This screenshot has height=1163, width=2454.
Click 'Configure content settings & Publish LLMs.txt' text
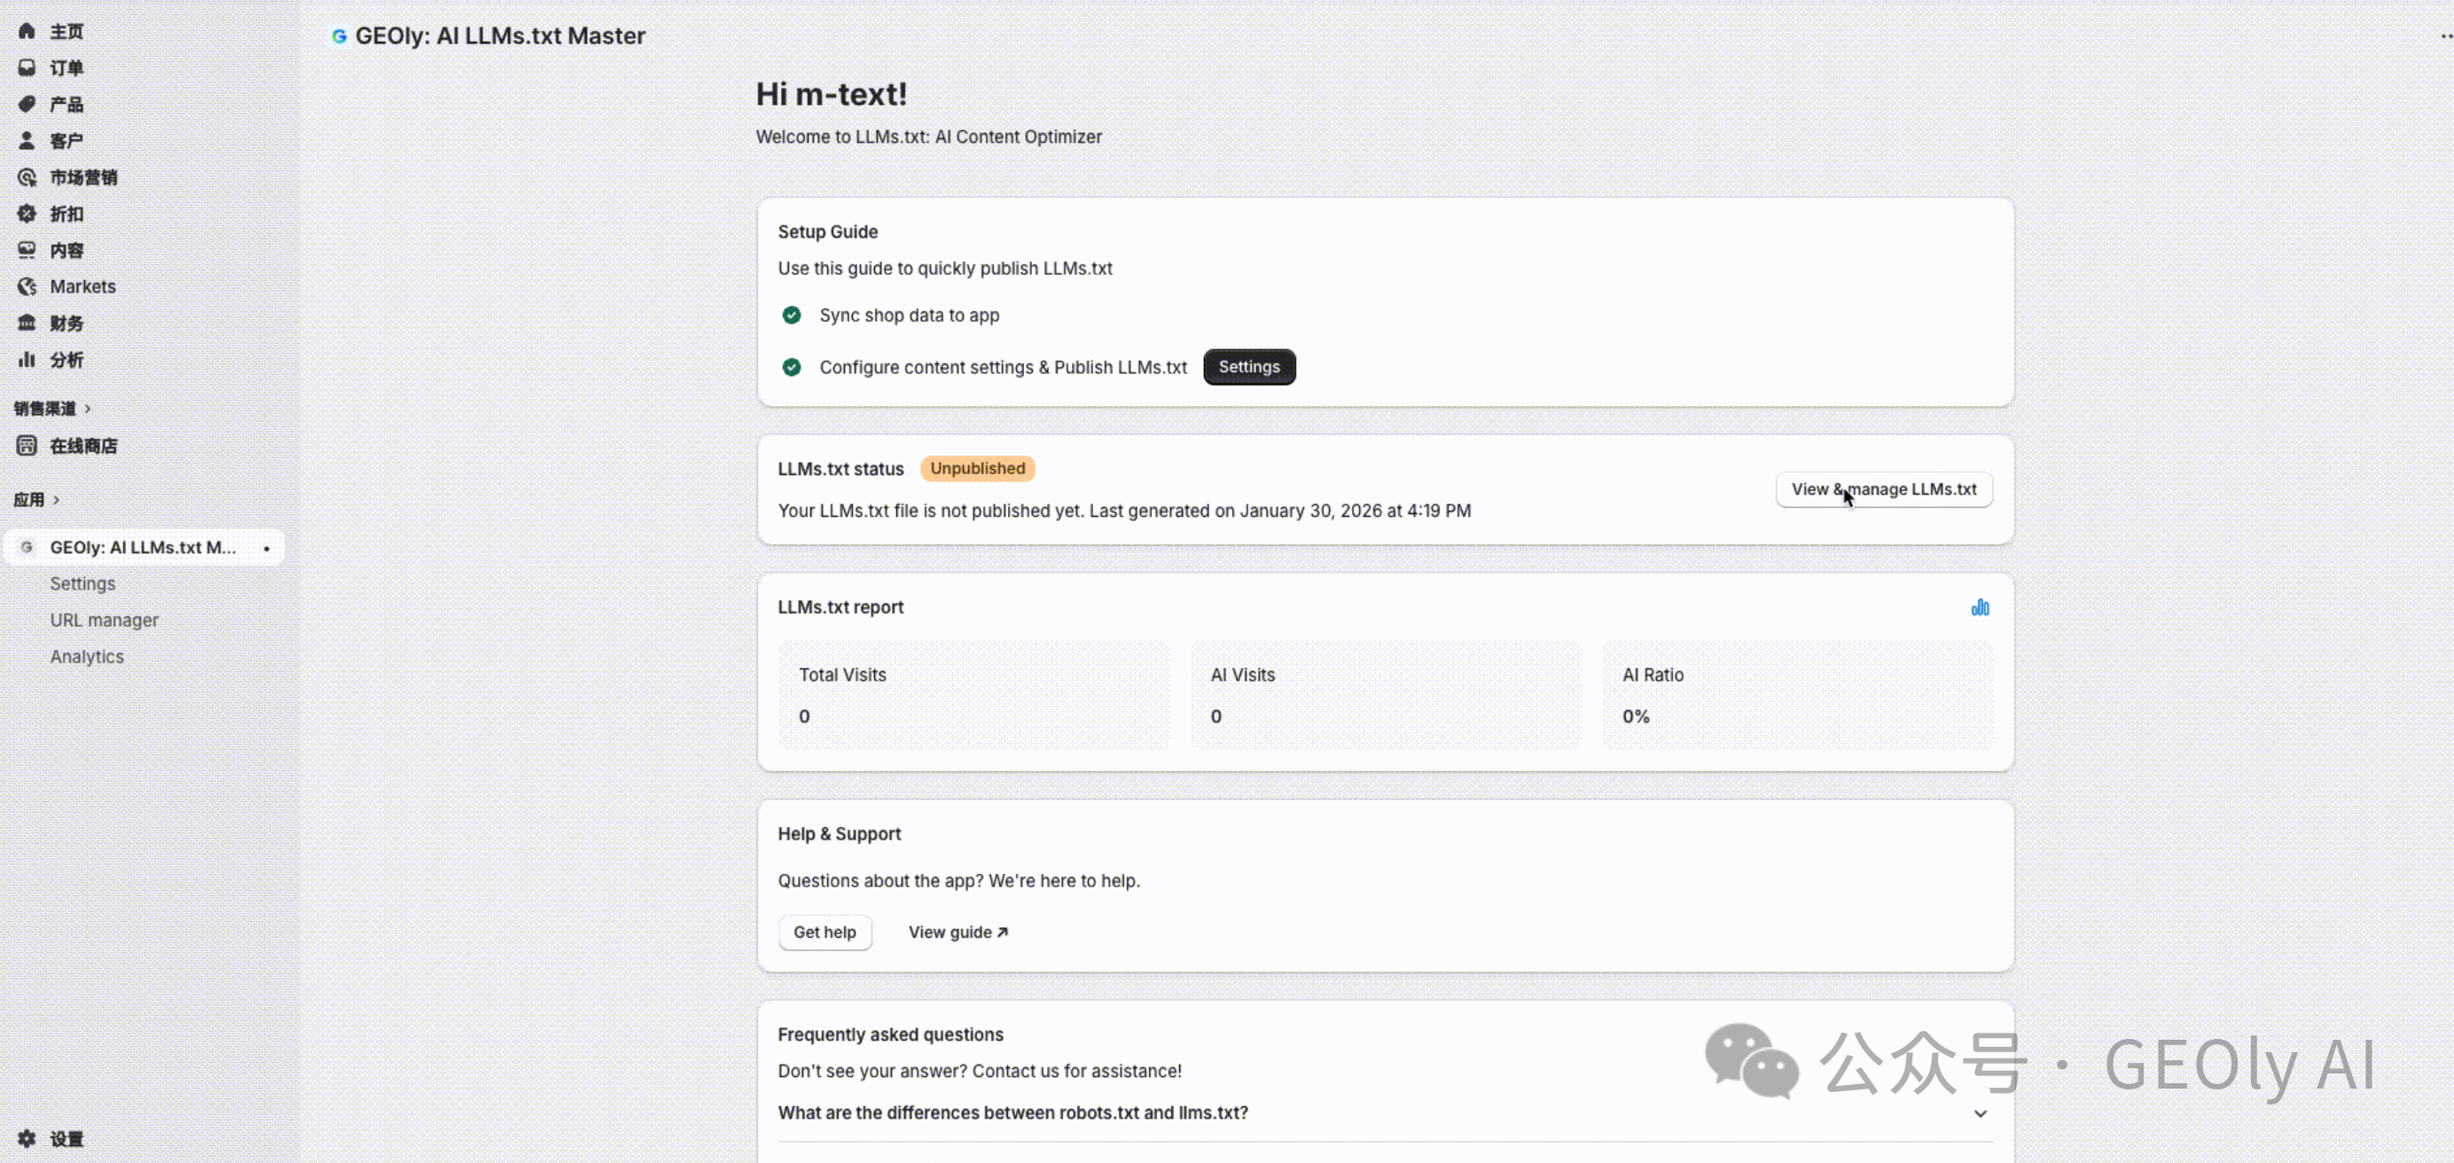1003,368
